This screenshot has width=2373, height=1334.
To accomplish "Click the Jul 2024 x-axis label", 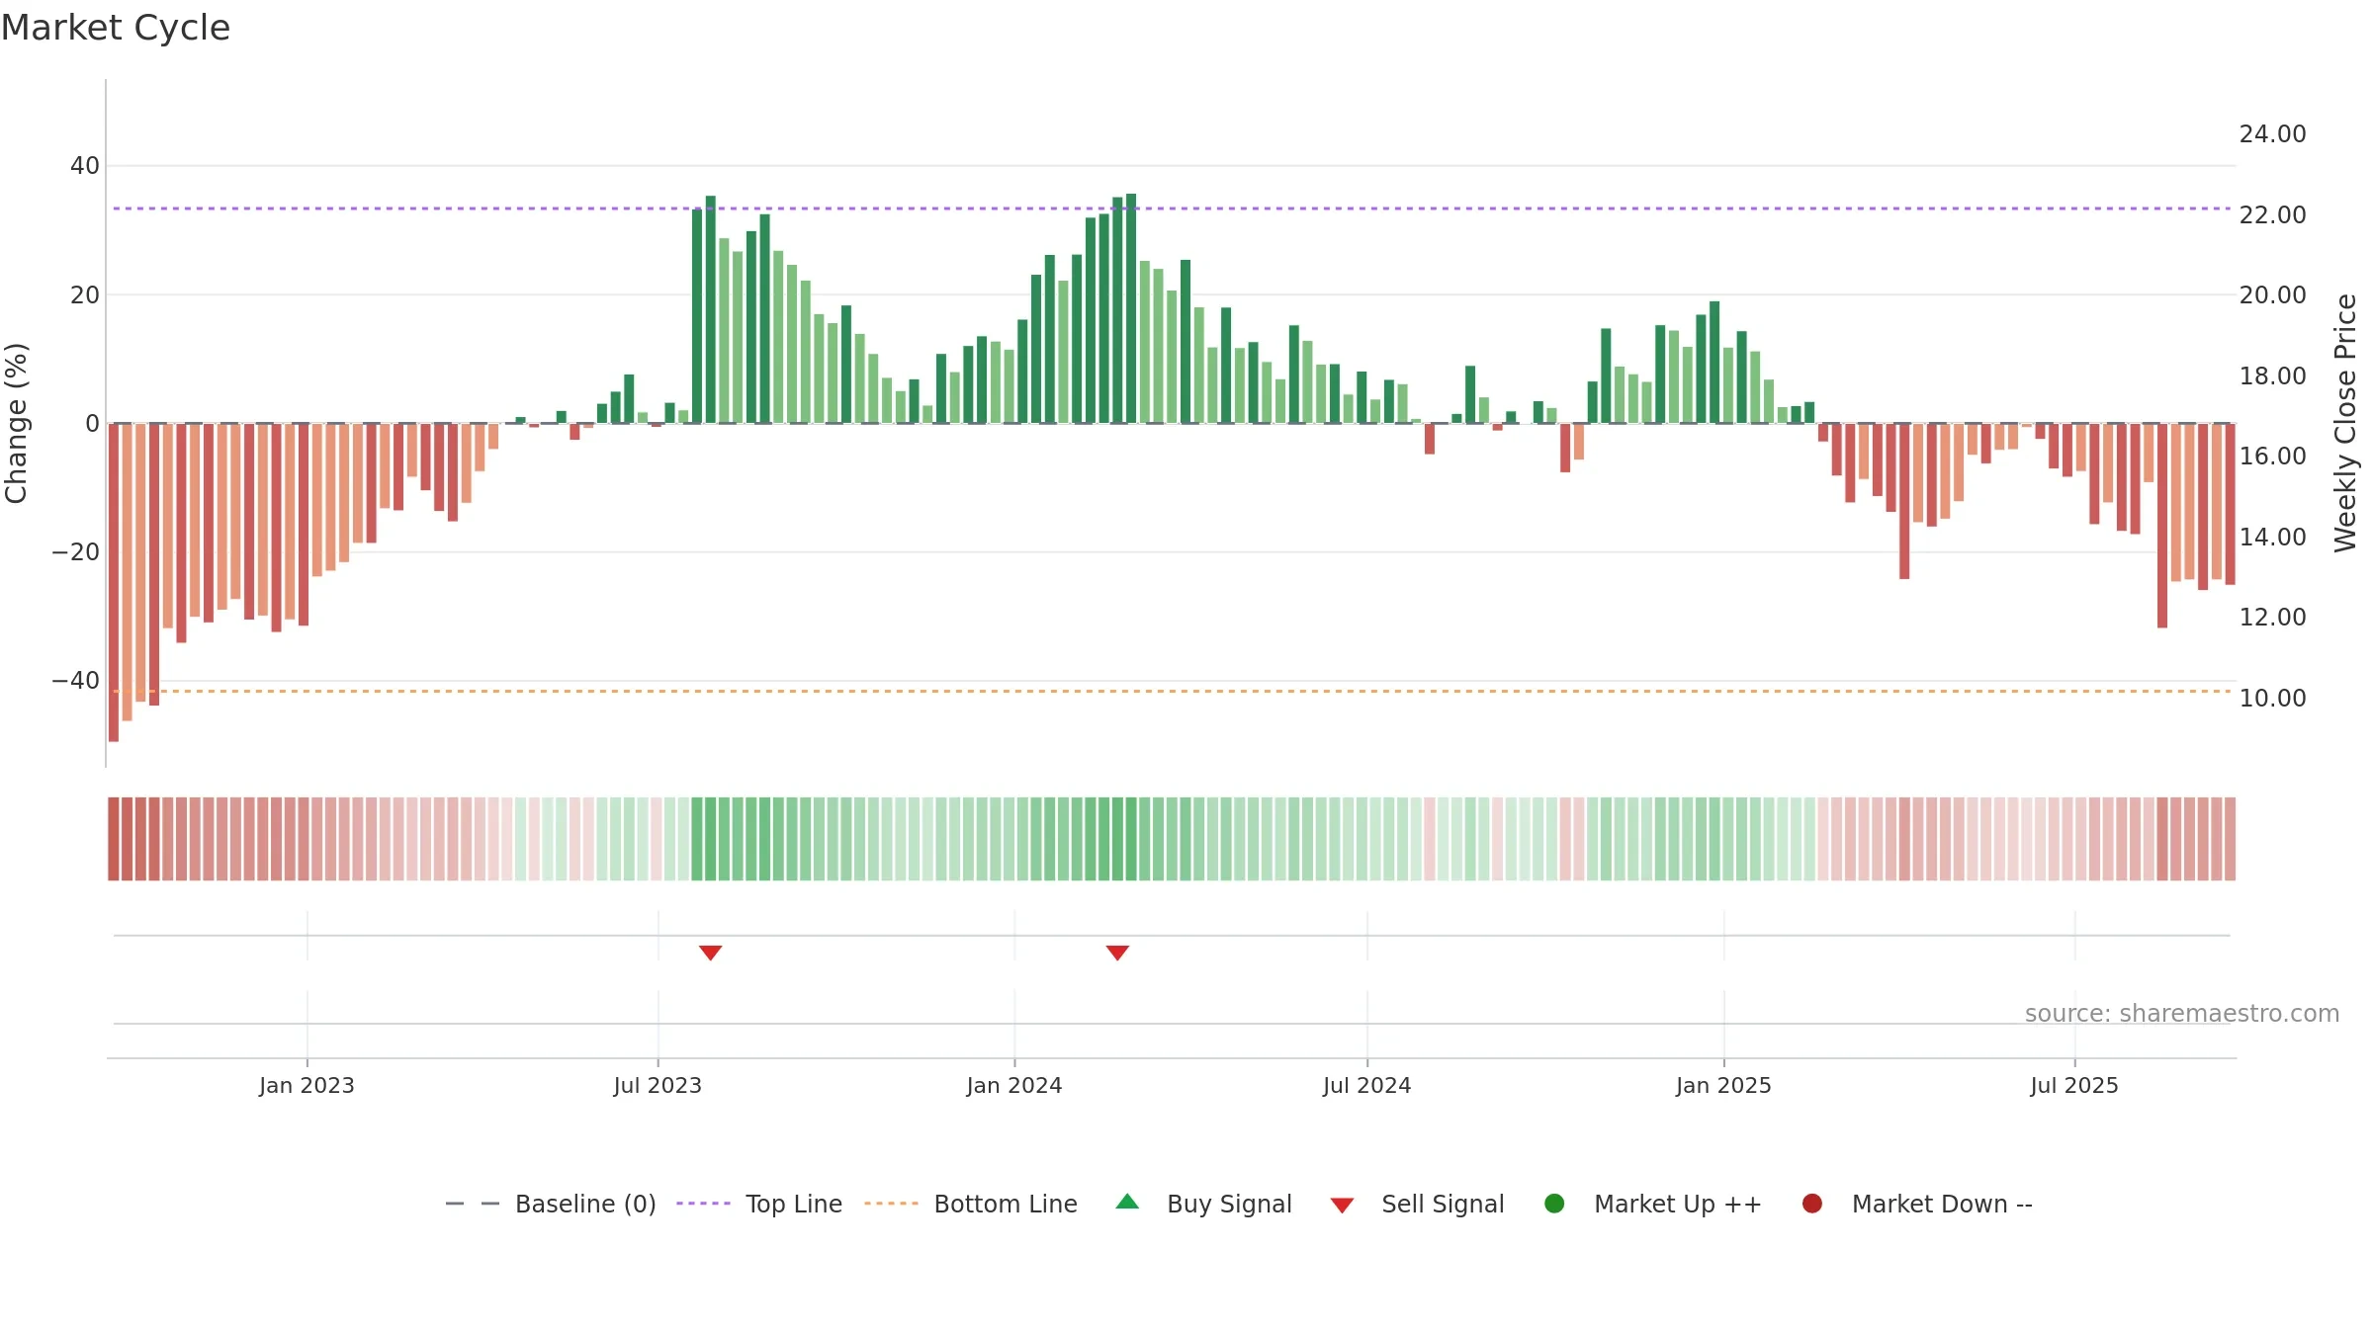I will tap(1367, 1085).
